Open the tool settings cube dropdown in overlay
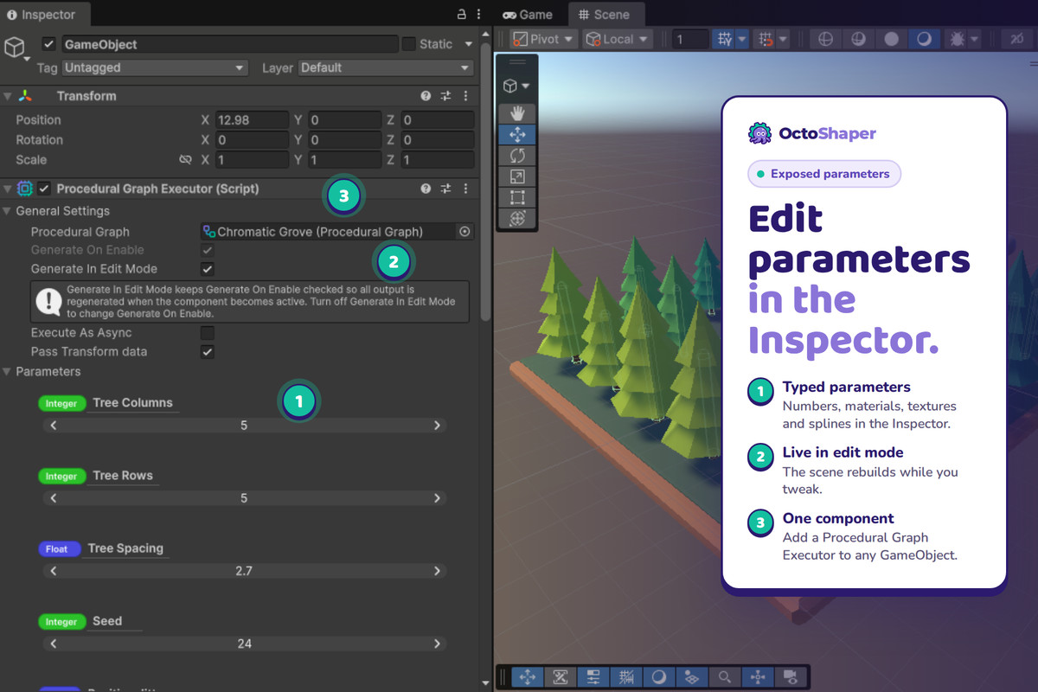The width and height of the screenshot is (1038, 692). coord(517,86)
